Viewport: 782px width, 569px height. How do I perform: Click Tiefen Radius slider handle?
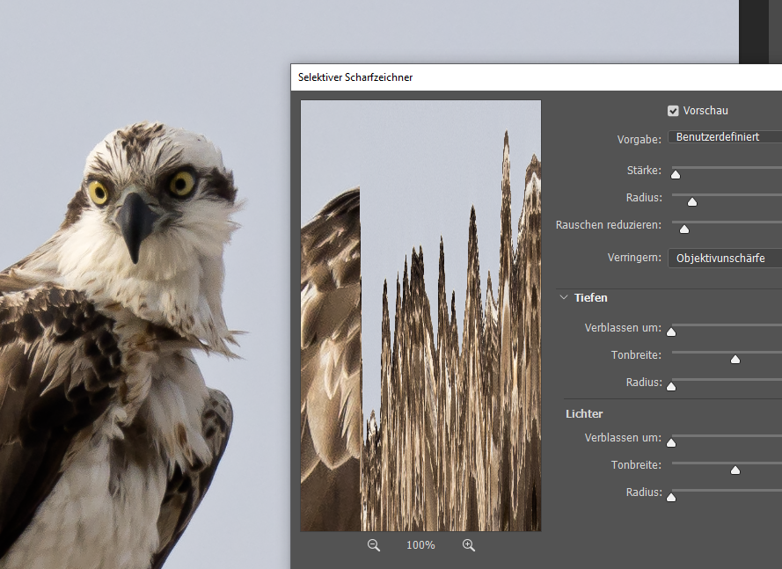tap(671, 386)
